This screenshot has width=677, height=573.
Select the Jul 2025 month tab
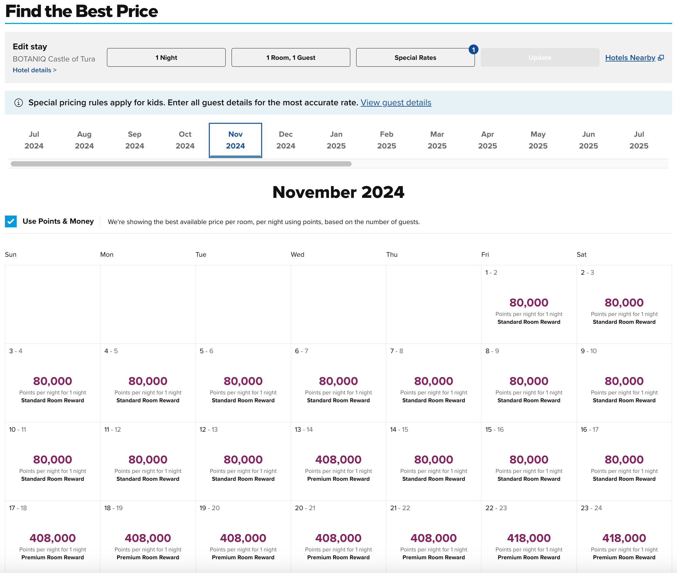[x=638, y=140]
